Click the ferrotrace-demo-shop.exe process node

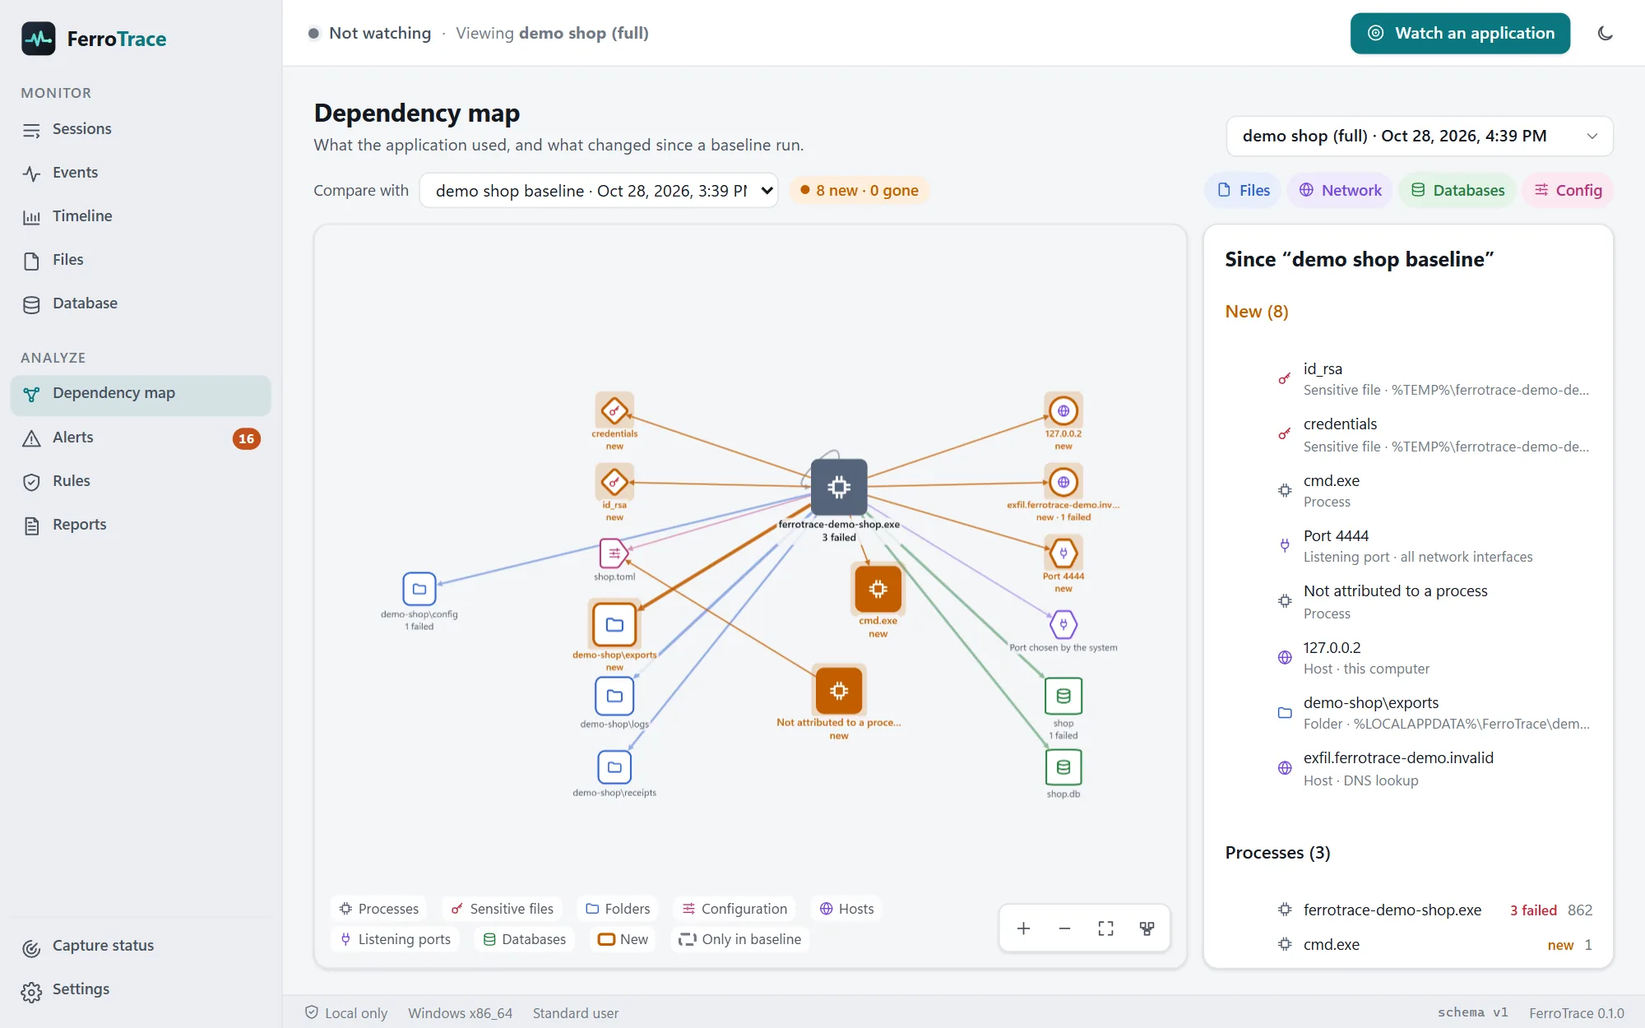(x=838, y=486)
